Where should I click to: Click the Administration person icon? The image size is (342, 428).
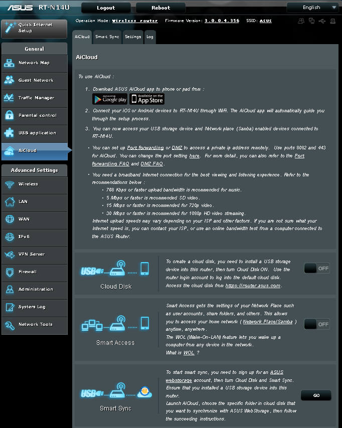(x=10, y=289)
